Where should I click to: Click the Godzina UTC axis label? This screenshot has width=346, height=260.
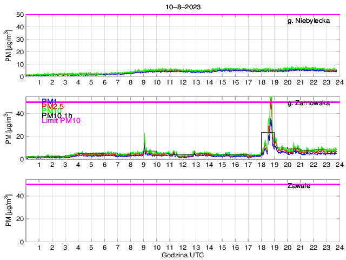(183, 255)
